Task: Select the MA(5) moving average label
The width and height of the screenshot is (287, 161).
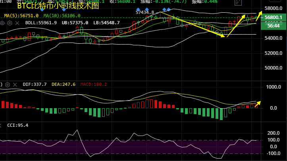Action: pyautogui.click(x=21, y=16)
